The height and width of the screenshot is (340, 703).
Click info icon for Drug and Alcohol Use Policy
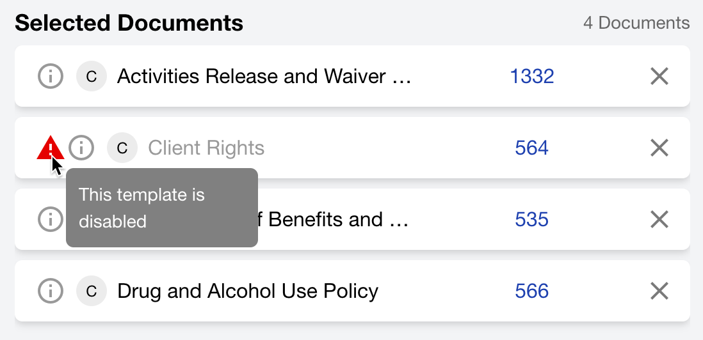click(x=51, y=291)
